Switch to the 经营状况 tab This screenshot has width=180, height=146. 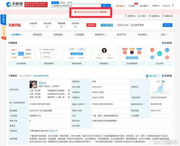tap(101, 35)
